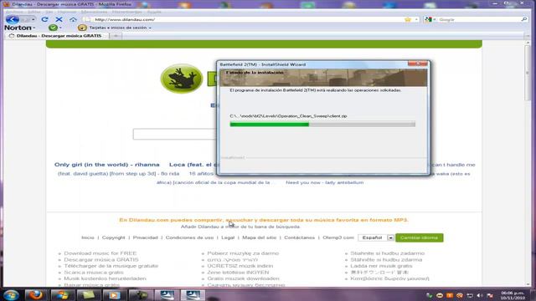
Task: Click the Dilandau frog logo
Action: pos(182,78)
